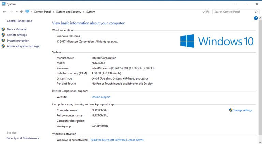Select System breadcrumb segment
The height and width of the screenshot is (144, 262).
[91, 12]
